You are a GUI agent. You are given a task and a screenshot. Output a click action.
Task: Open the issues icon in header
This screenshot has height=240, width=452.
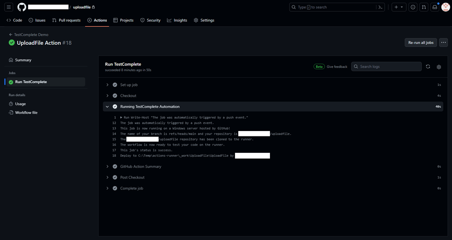413,7
